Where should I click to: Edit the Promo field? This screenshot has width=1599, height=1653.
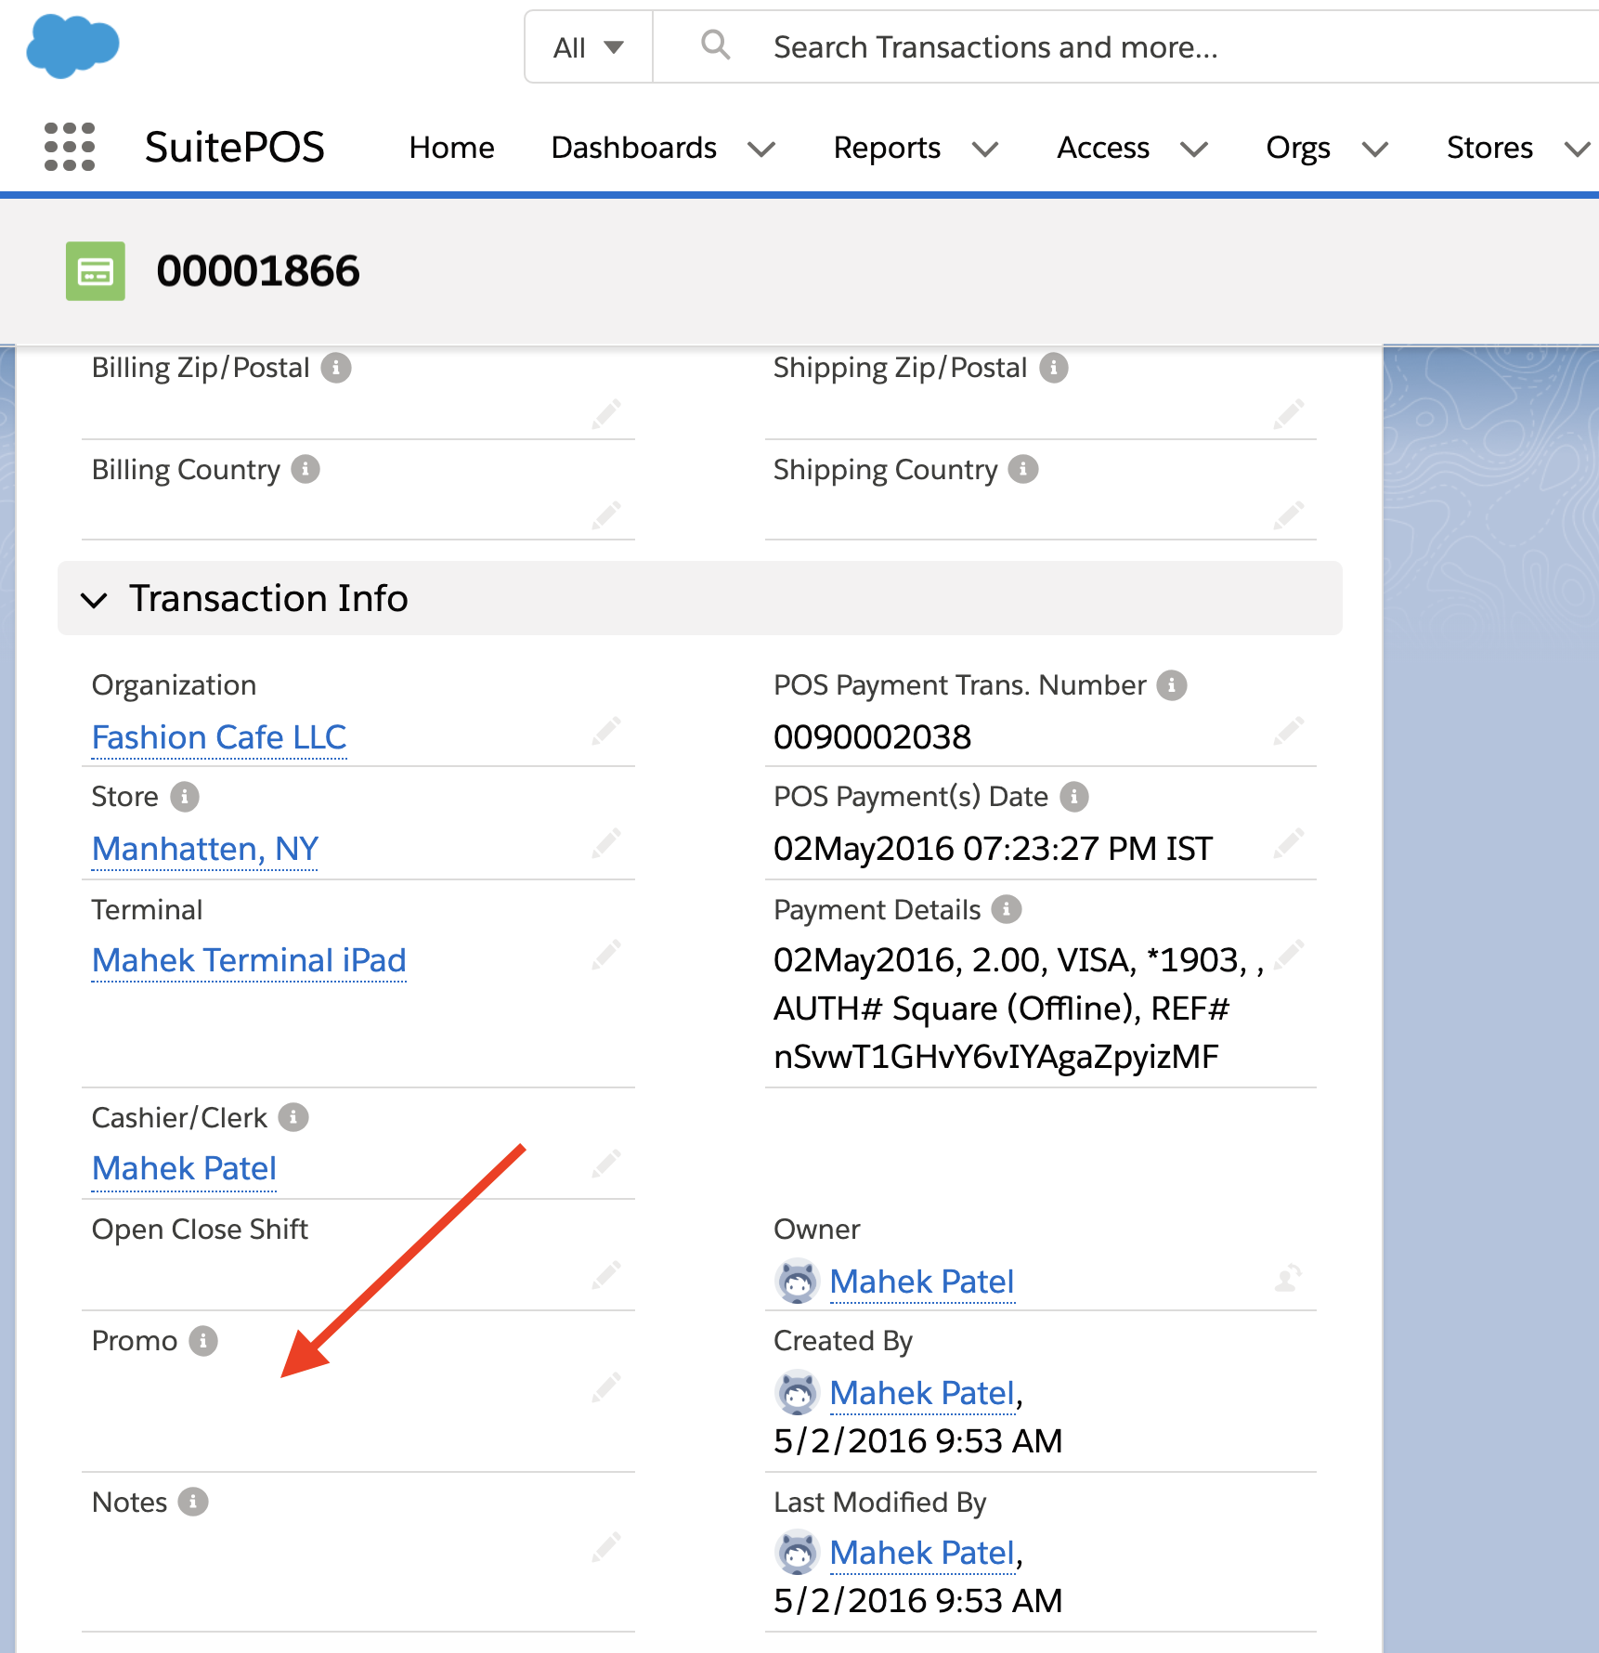click(606, 1387)
